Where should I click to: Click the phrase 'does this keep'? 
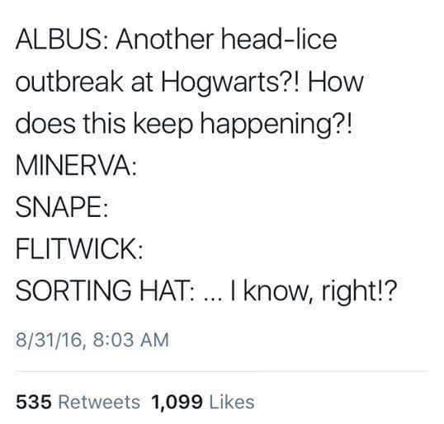[x=104, y=125]
